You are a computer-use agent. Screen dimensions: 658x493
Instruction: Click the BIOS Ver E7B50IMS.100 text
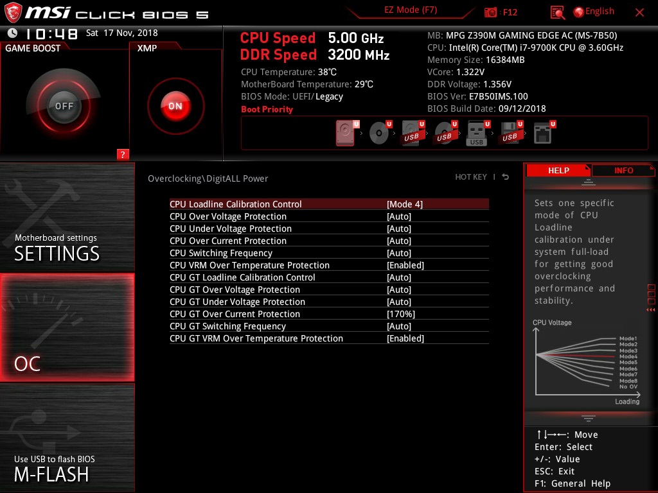(x=477, y=96)
